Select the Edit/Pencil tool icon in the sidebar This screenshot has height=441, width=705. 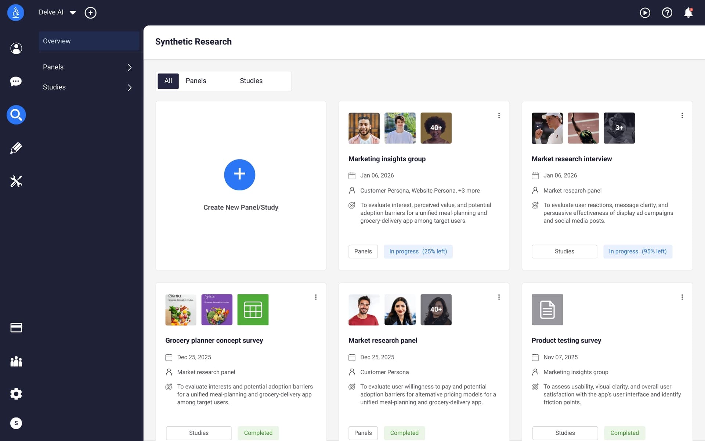click(x=16, y=148)
